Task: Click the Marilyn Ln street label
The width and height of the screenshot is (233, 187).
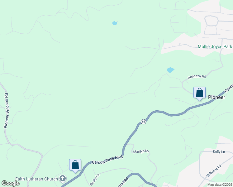Action: pyautogui.click(x=141, y=151)
